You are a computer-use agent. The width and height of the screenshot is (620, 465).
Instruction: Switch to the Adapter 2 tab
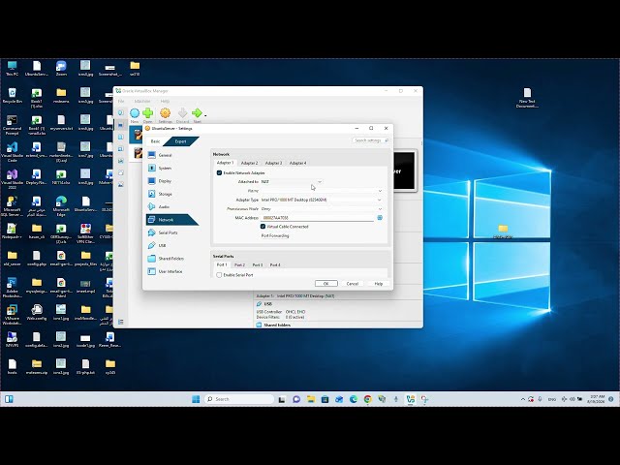[x=249, y=163]
